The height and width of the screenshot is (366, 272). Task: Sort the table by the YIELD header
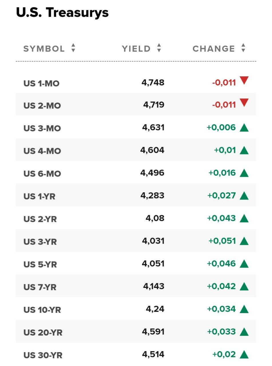[x=136, y=49]
